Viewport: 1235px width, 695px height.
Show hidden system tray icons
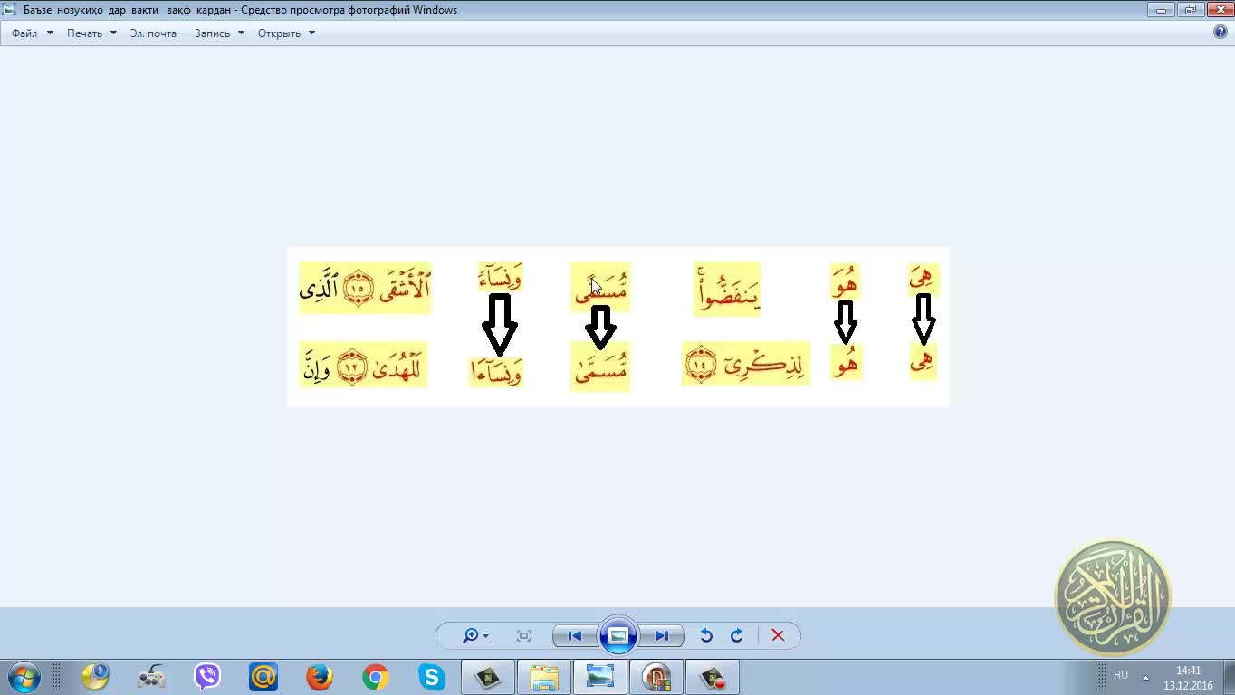(x=1145, y=677)
